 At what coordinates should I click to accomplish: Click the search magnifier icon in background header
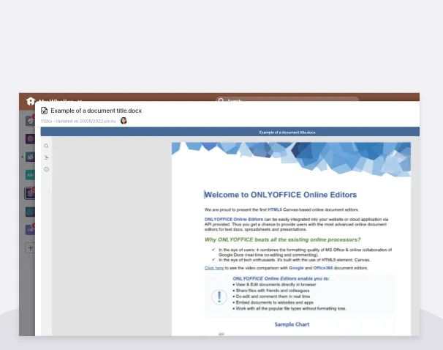[x=221, y=100]
